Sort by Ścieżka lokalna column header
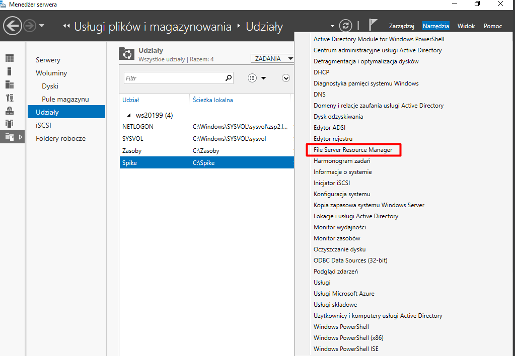The height and width of the screenshot is (356, 515). point(212,100)
